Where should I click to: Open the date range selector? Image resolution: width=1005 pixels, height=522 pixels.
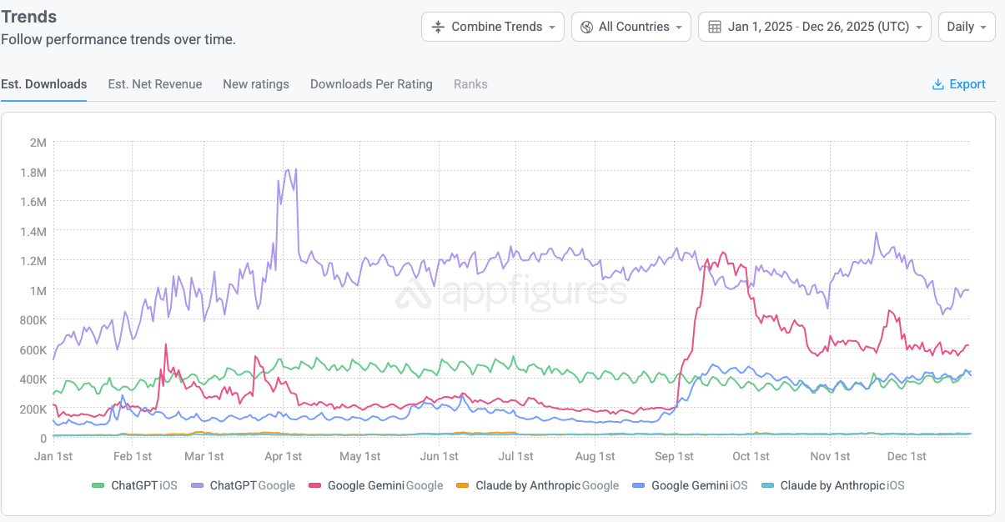click(x=815, y=27)
